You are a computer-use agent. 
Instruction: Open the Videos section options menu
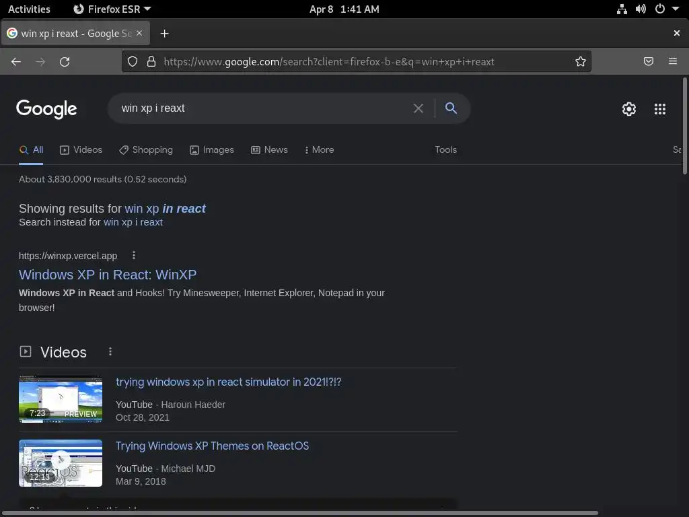(110, 351)
